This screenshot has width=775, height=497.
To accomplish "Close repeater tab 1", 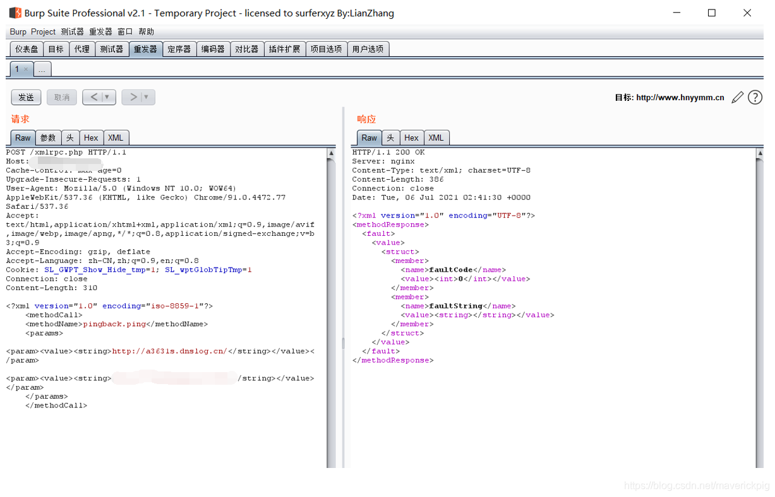I will click(25, 69).
